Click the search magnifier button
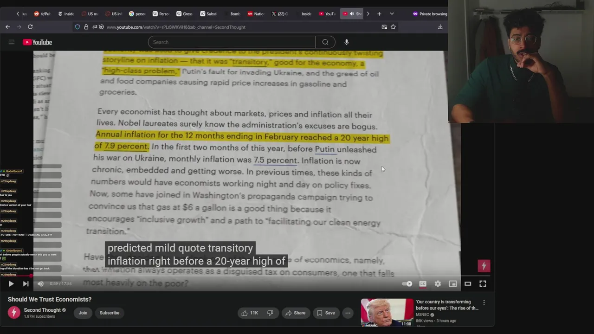Viewport: 594px width, 334px height. (325, 42)
